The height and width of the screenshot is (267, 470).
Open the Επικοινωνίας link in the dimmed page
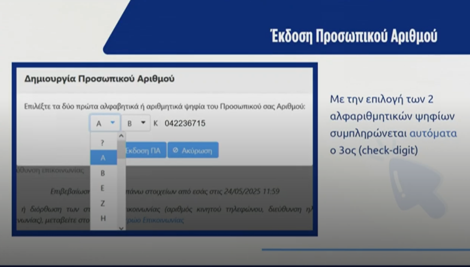point(163,220)
